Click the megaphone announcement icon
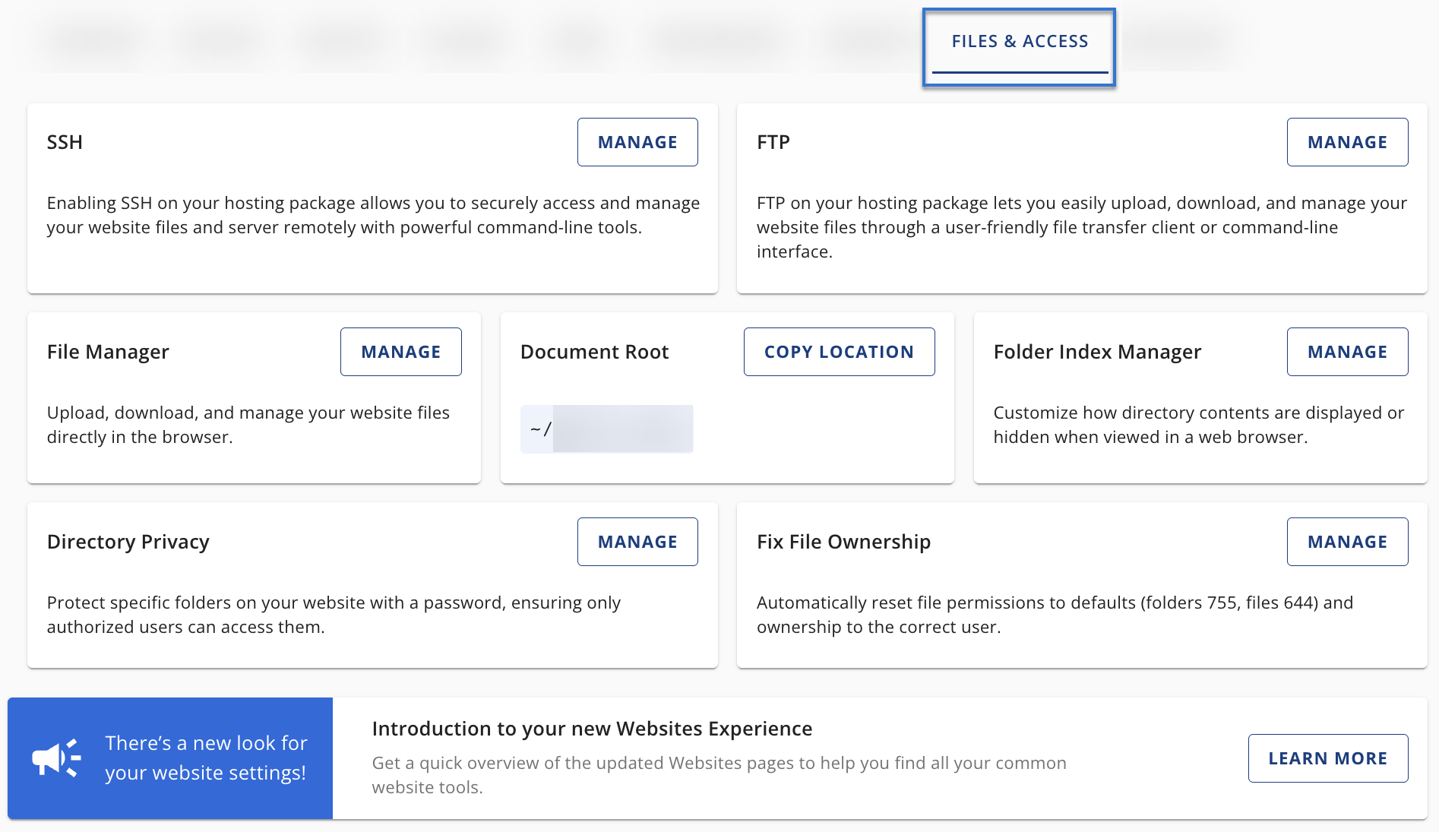 (56, 758)
